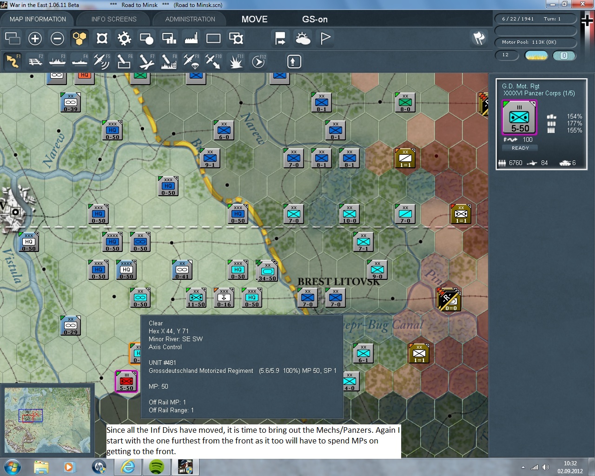Screen dimensions: 595x476
Task: Select the magenta-highlighted 5-50 unit on map
Action: (126, 382)
